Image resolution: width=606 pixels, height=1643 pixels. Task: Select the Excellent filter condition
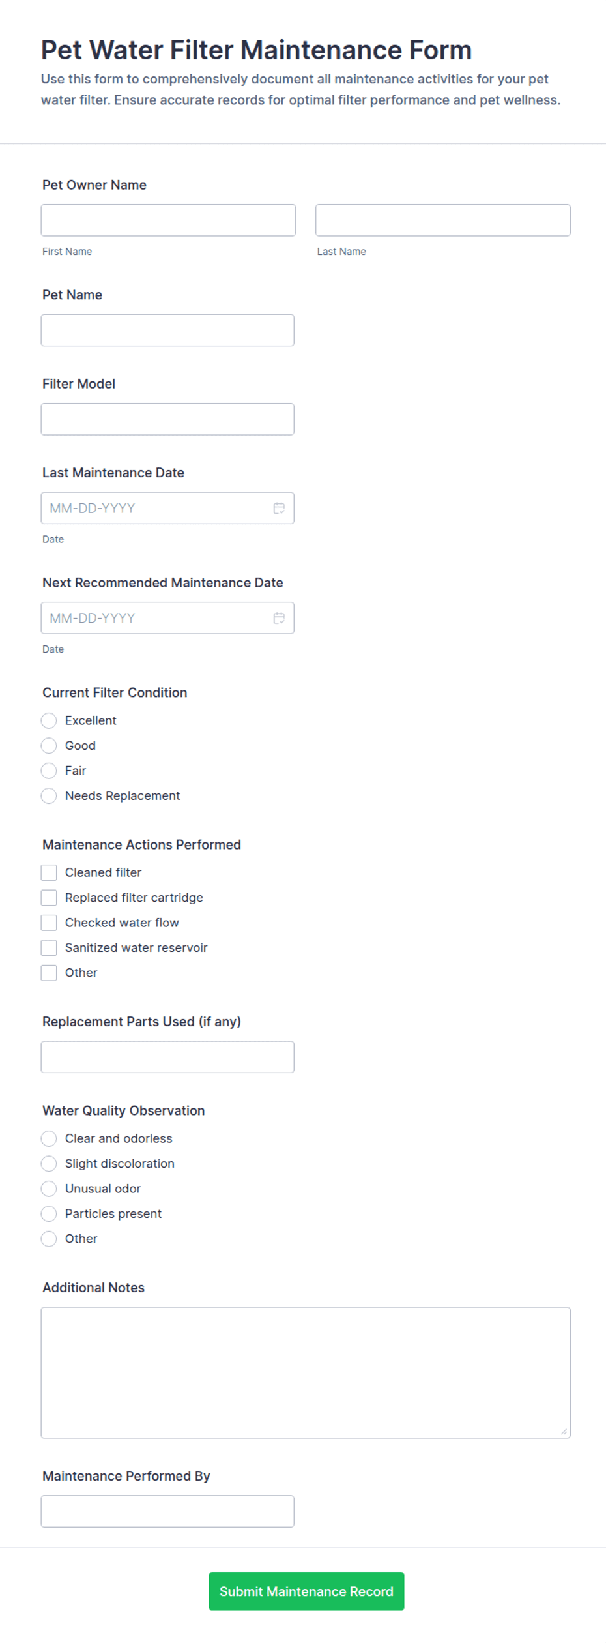[x=49, y=720]
